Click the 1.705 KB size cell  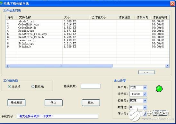(x=70, y=37)
